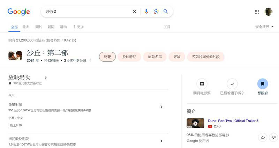Select the 放映時間 chip
Viewport: 279px width, 148px height.
pyautogui.click(x=129, y=57)
